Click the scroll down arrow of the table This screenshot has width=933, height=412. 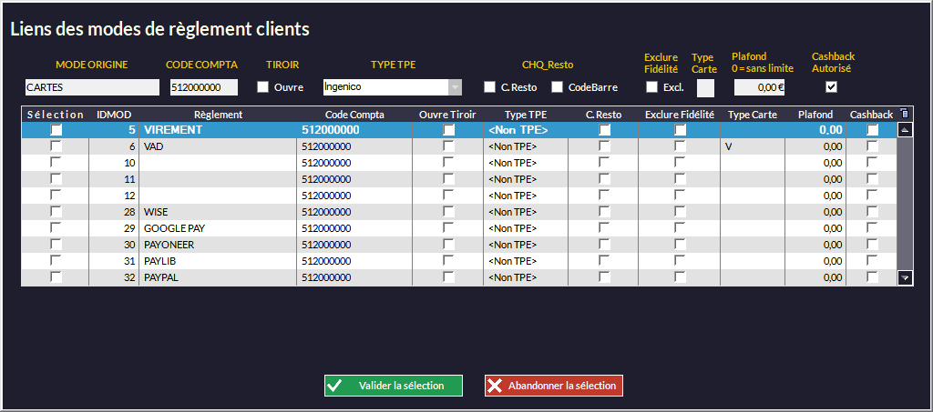[x=905, y=277]
